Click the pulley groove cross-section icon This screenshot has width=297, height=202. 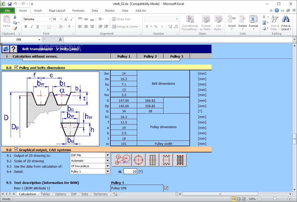click(166, 160)
